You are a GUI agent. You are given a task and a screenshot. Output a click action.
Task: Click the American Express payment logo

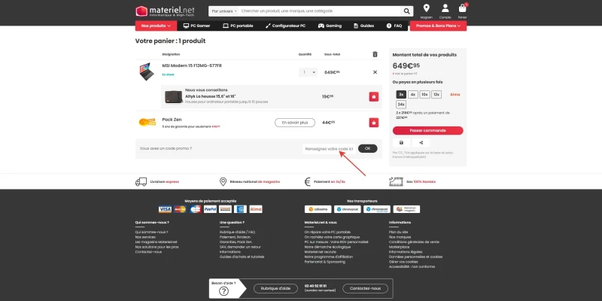[240, 209]
